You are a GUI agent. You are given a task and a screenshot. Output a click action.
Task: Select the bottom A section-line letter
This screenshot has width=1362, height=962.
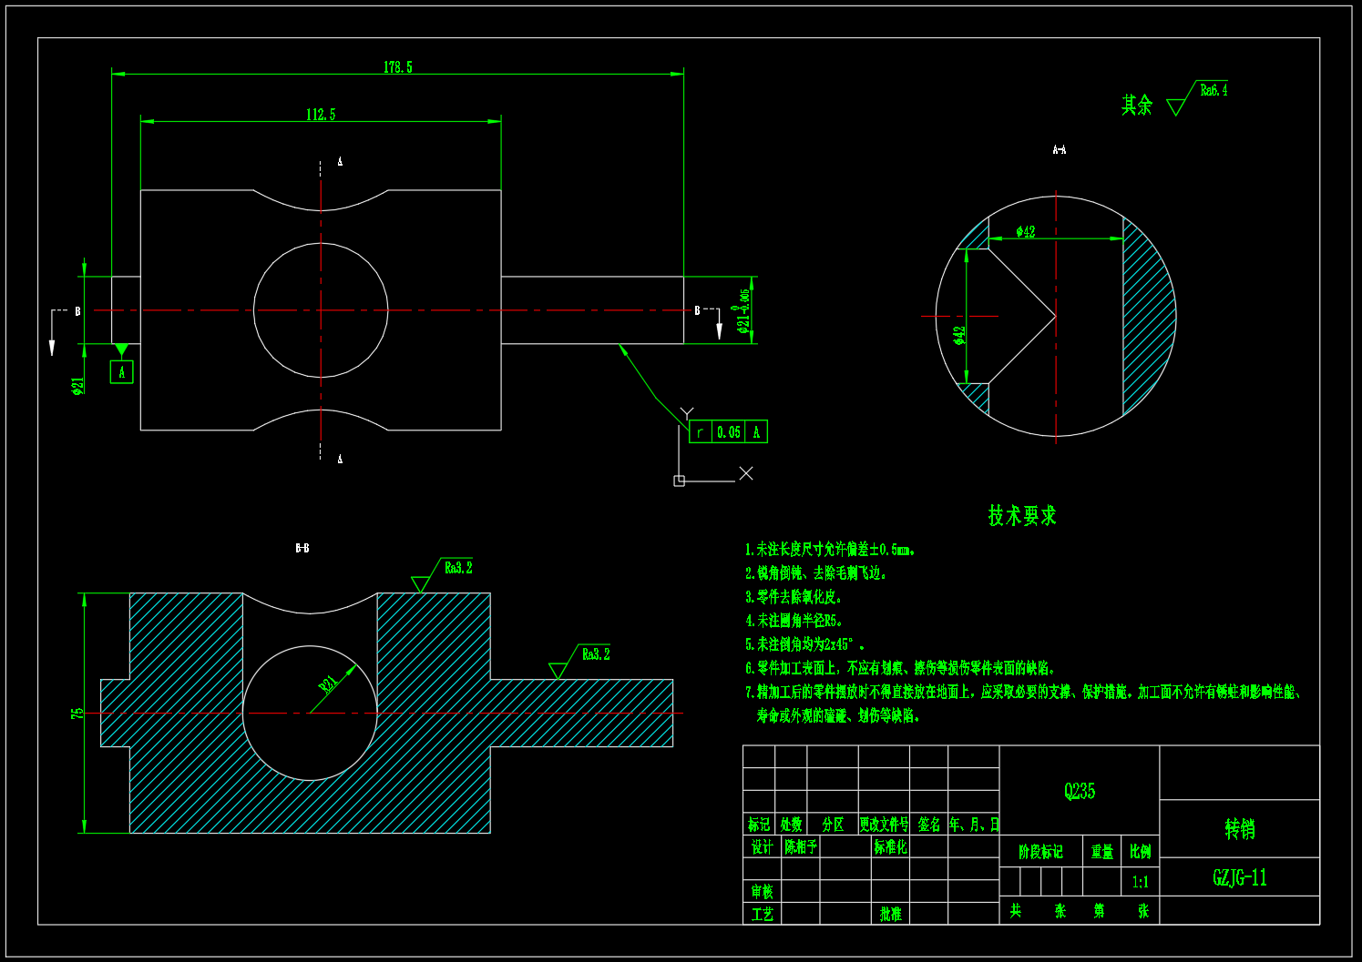340,460
